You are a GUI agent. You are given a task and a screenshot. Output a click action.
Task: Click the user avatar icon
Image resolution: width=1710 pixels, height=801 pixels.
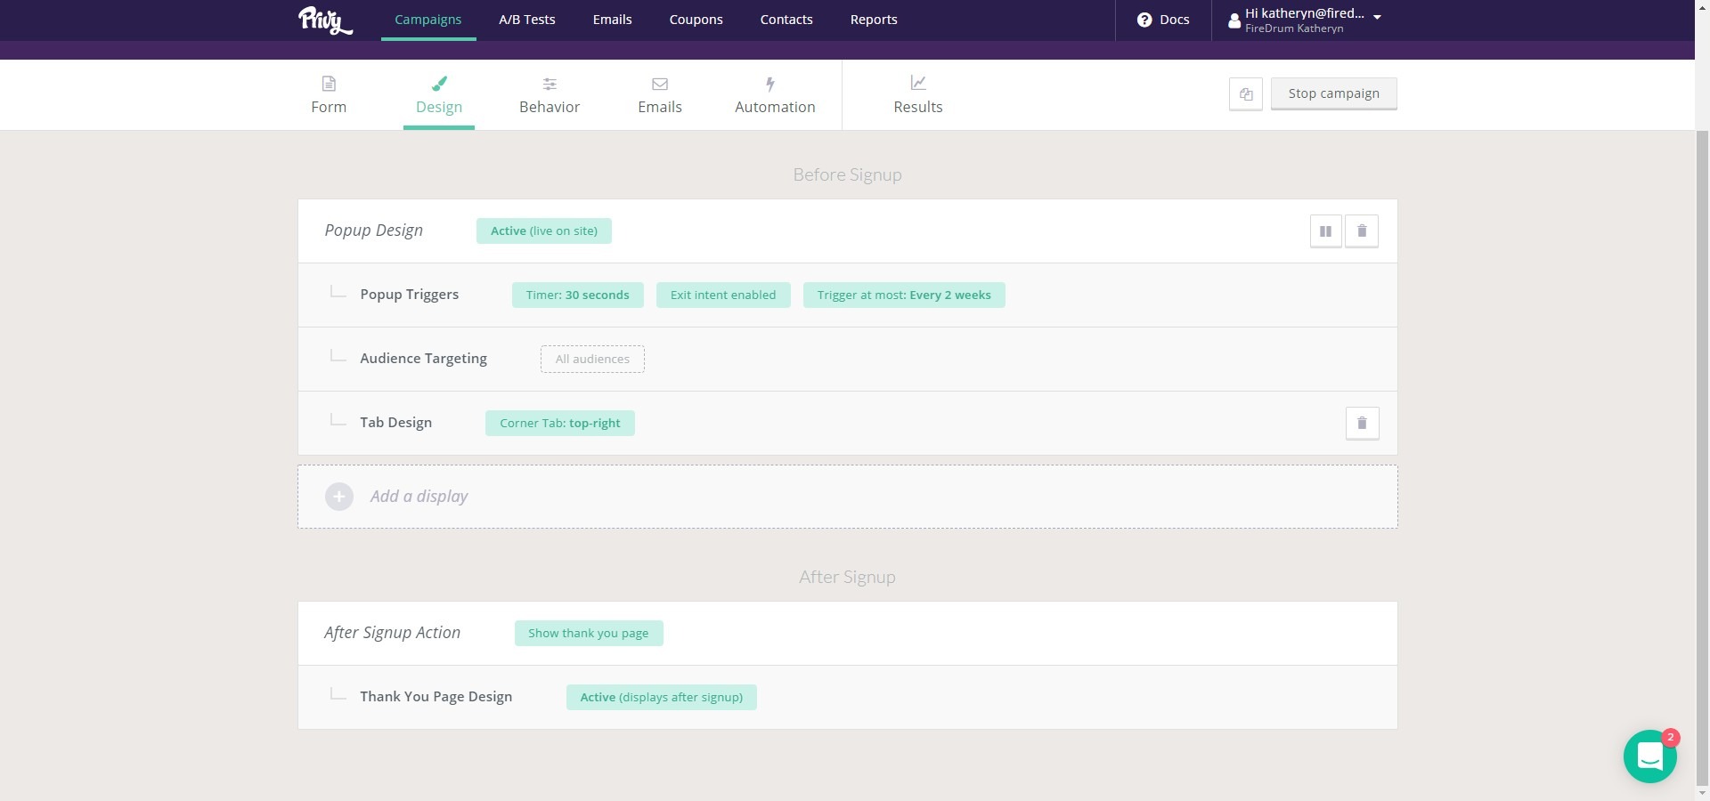[1234, 20]
